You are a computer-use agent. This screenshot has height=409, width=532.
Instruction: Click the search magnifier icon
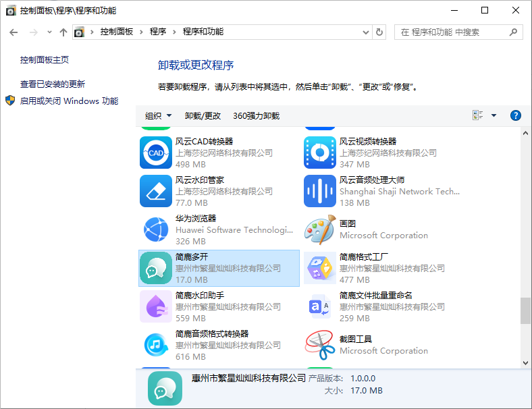[513, 32]
